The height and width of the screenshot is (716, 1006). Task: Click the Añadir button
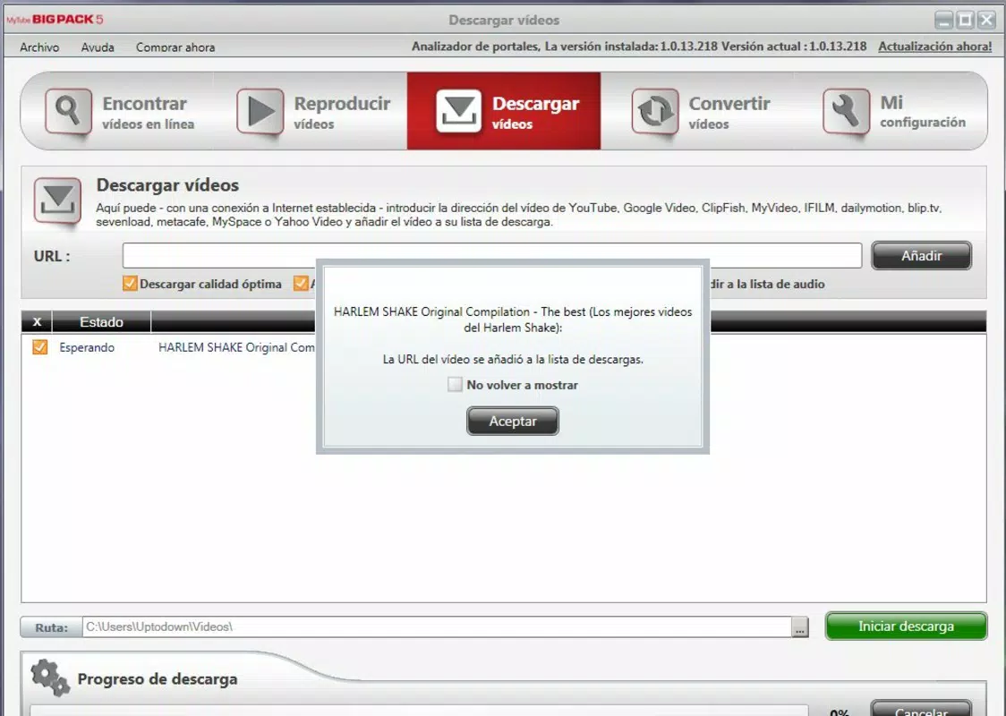[921, 255]
